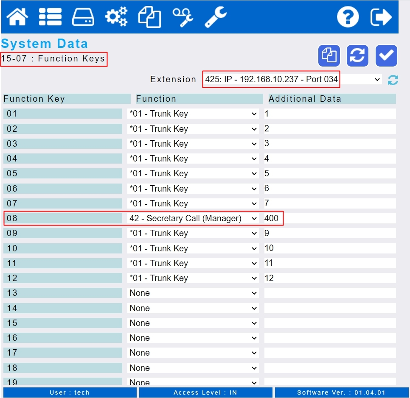The height and width of the screenshot is (398, 410).
Task: Click refresh icon beside Extension dropdown
Action: [x=393, y=80]
